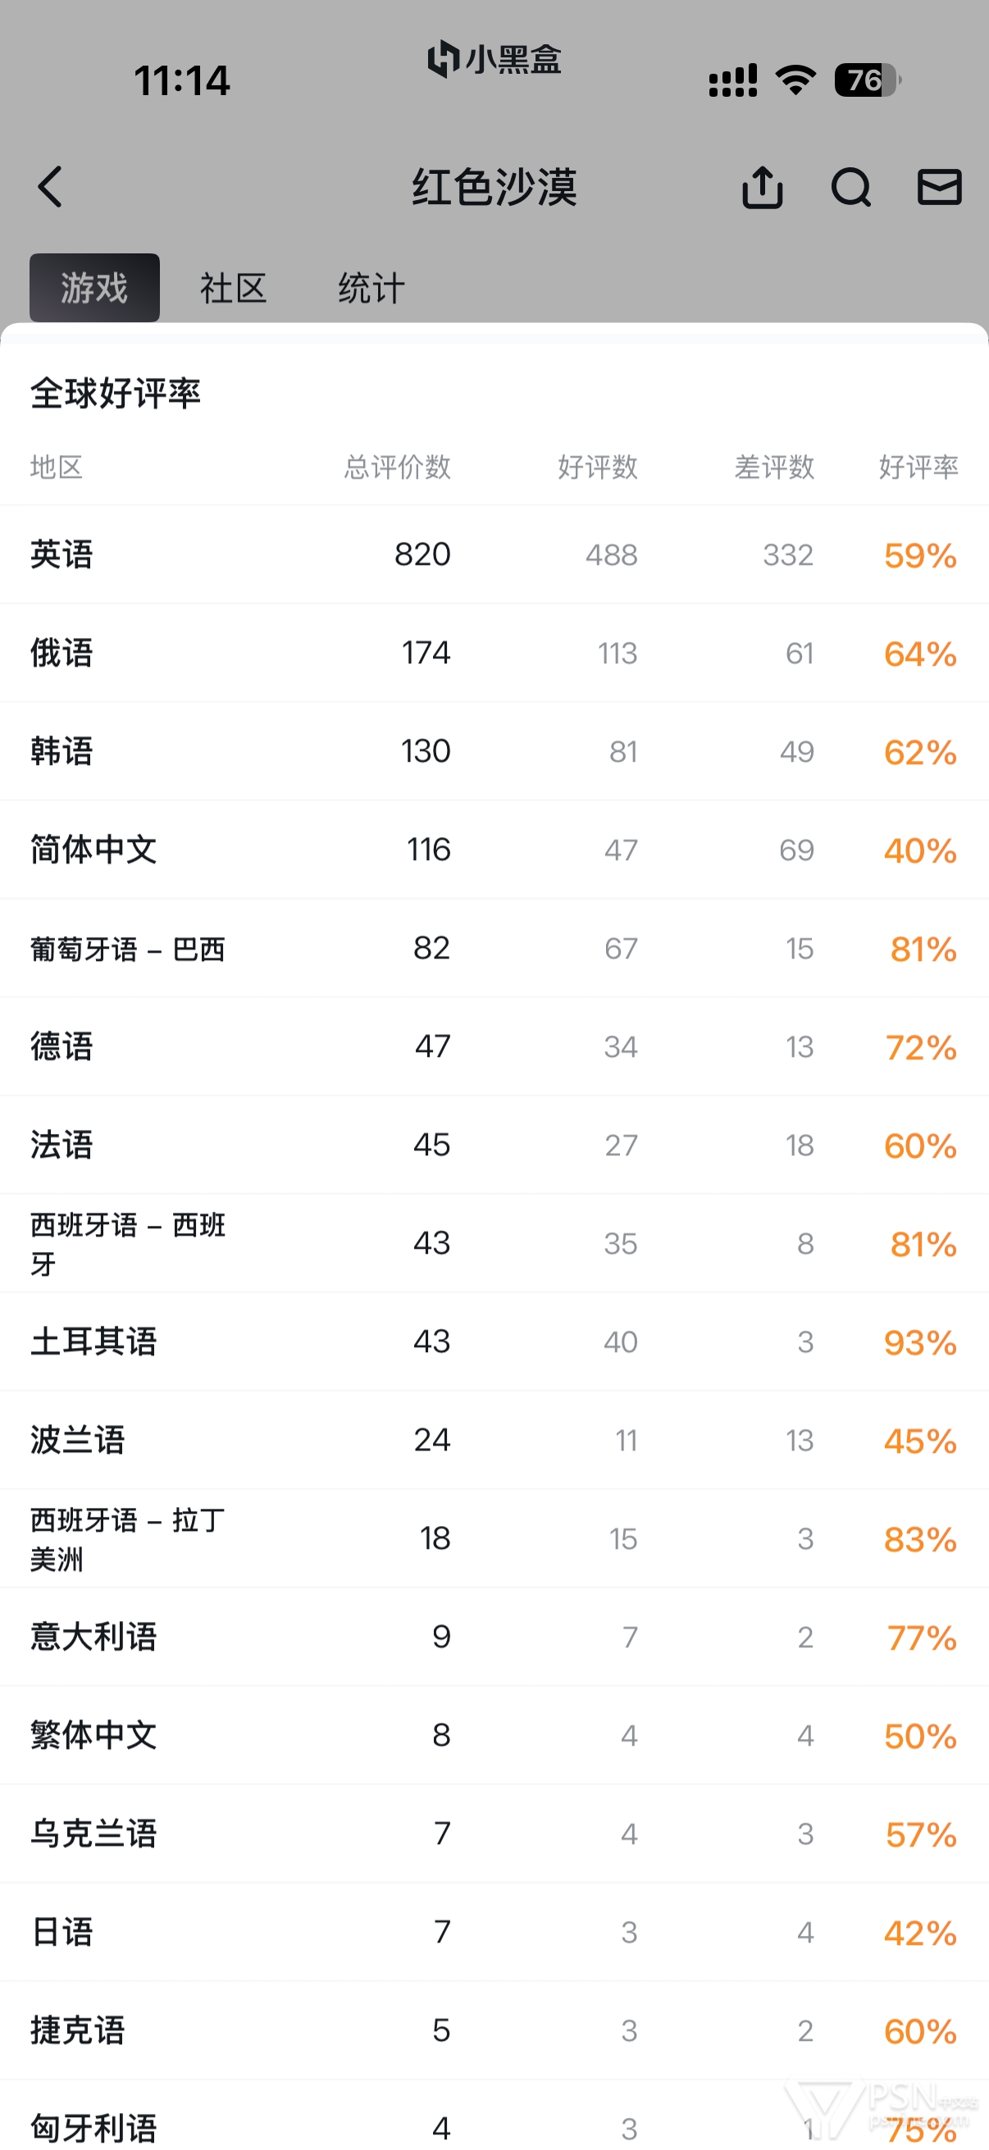The width and height of the screenshot is (989, 2150).
Task: Select the 简体中文 row
Action: (494, 850)
